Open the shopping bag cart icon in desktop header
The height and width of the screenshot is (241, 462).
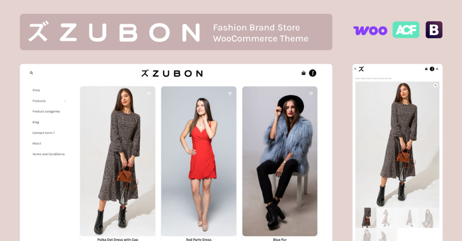click(x=303, y=73)
